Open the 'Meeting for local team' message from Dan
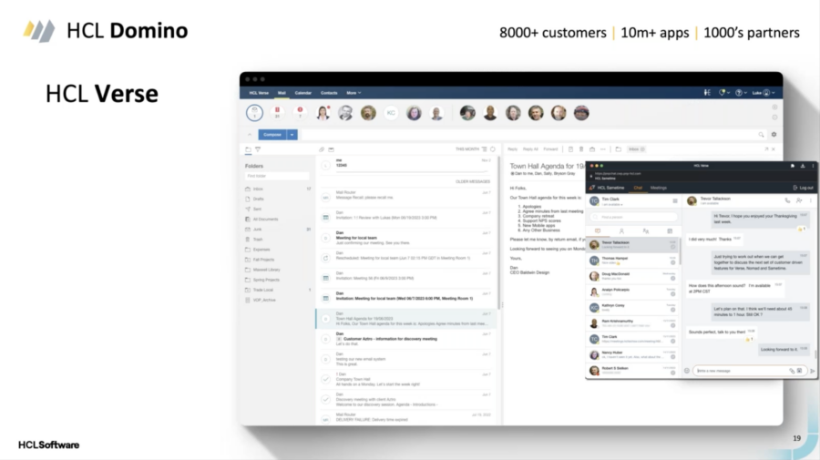Image resolution: width=820 pixels, height=460 pixels. (406, 238)
